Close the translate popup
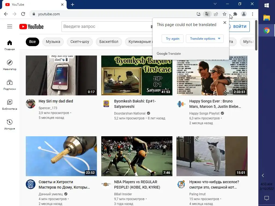This screenshot has height=206, width=275. [x=225, y=23]
